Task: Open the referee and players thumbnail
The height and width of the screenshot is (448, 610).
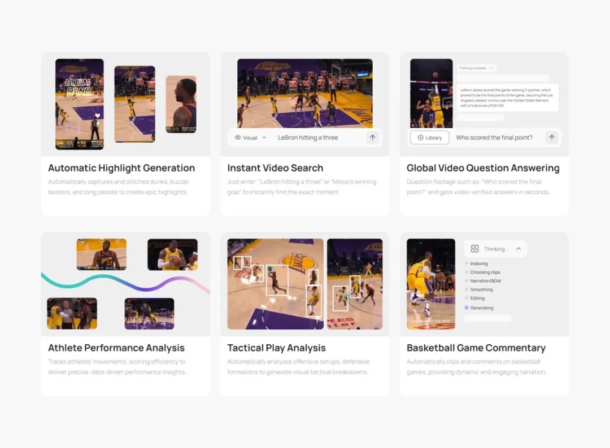Action: [72, 314]
